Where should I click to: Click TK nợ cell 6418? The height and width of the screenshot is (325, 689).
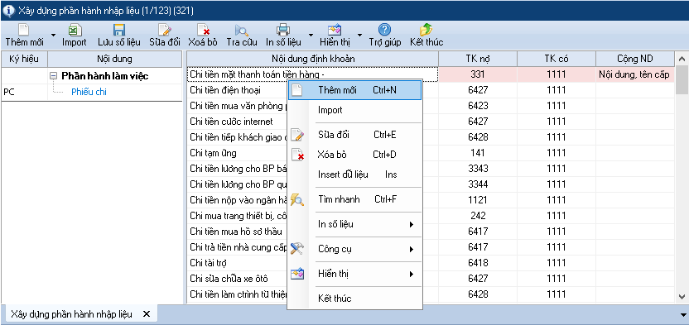(478, 263)
